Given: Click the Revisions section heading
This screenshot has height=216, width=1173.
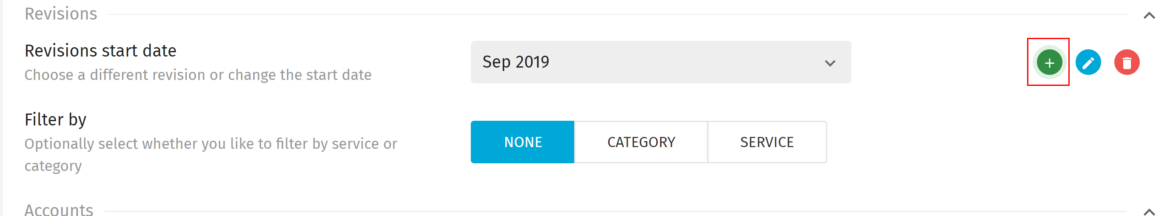Looking at the screenshot, I should 60,14.
